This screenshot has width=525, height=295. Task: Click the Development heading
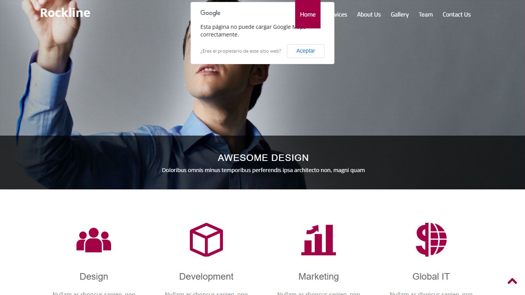(206, 277)
